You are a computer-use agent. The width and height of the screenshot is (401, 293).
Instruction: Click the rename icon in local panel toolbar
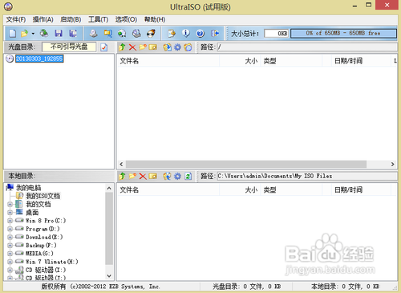point(152,176)
